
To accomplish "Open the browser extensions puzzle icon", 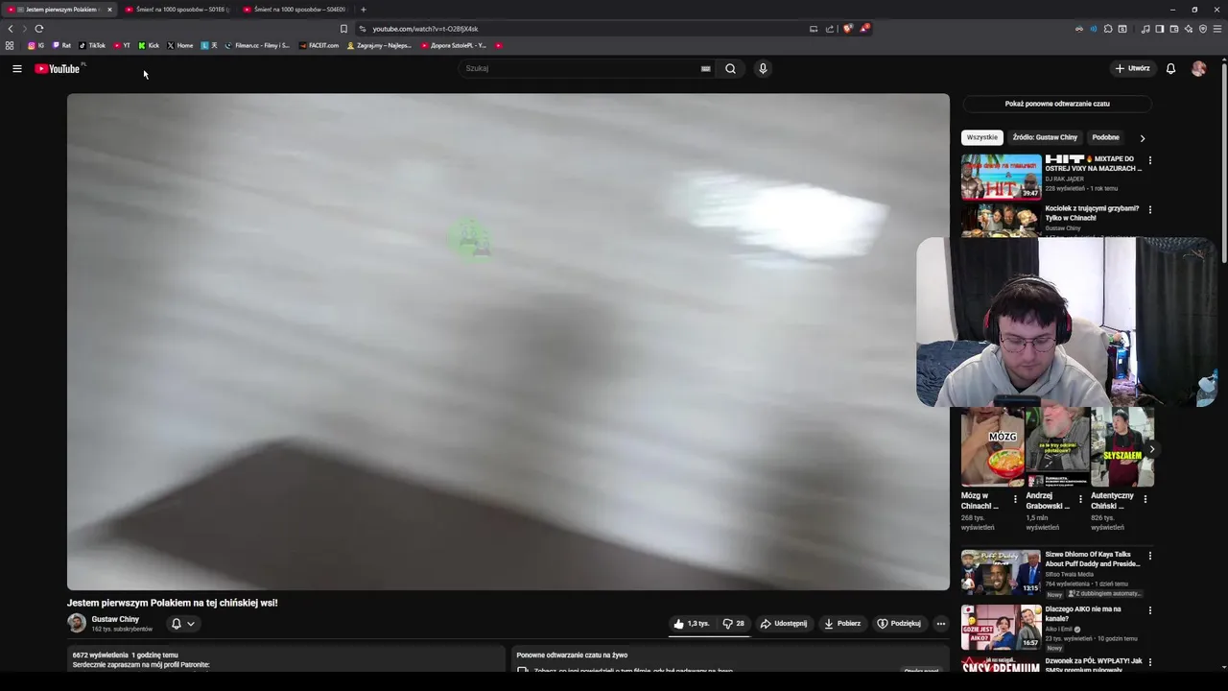I will tap(1108, 29).
